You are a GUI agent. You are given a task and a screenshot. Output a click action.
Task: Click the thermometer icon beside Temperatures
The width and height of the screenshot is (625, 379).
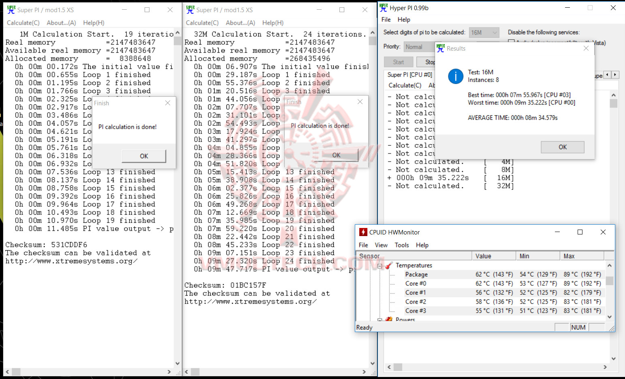pyautogui.click(x=389, y=265)
